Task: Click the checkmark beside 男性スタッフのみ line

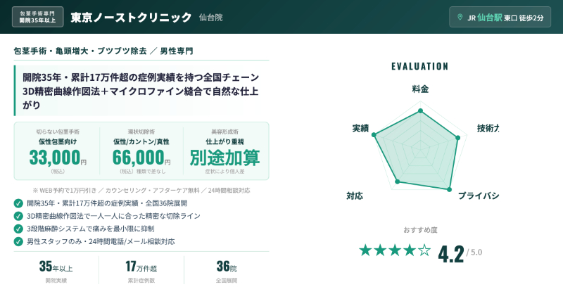Action: pyautogui.click(x=18, y=241)
